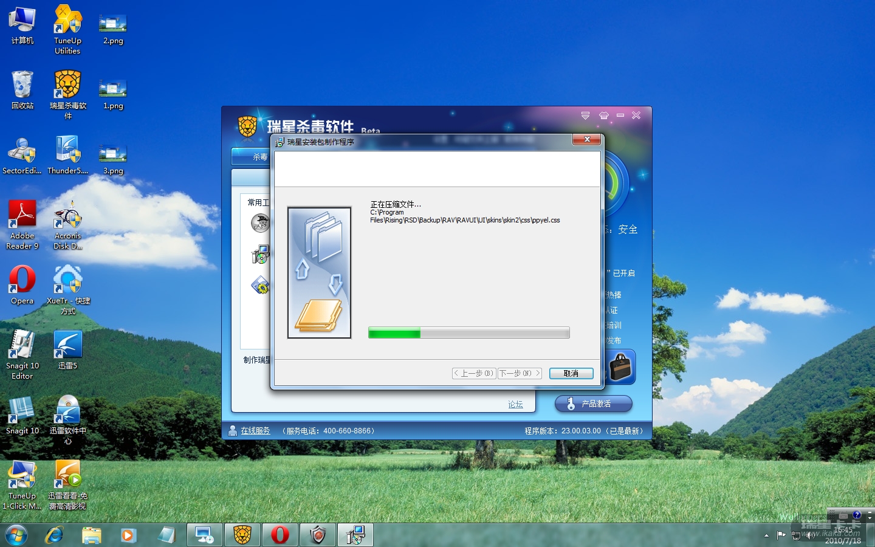Switch to Opera taskbar button

[280, 535]
